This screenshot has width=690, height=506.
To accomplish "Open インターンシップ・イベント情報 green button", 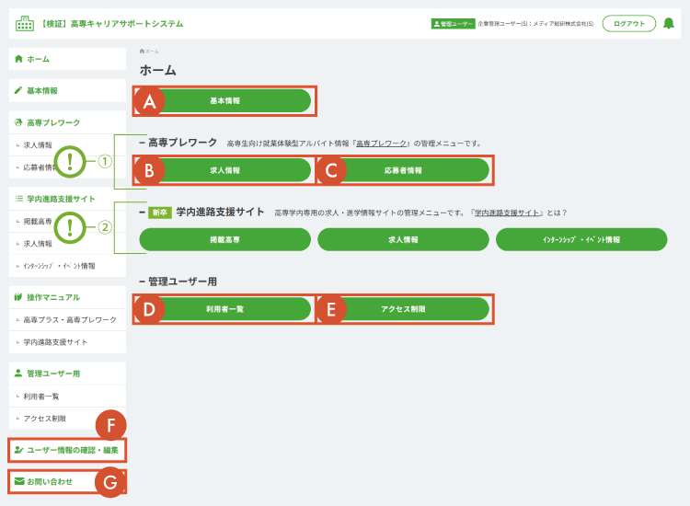I will pos(581,239).
